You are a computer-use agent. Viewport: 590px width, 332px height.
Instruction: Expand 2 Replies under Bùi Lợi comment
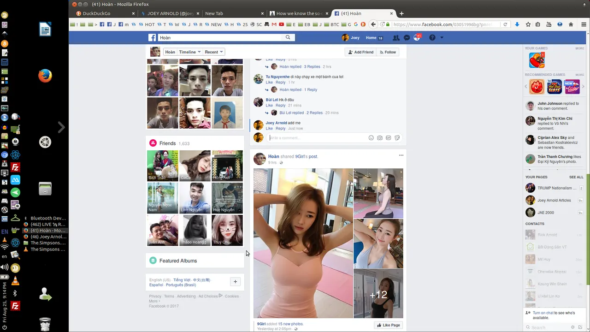(314, 113)
